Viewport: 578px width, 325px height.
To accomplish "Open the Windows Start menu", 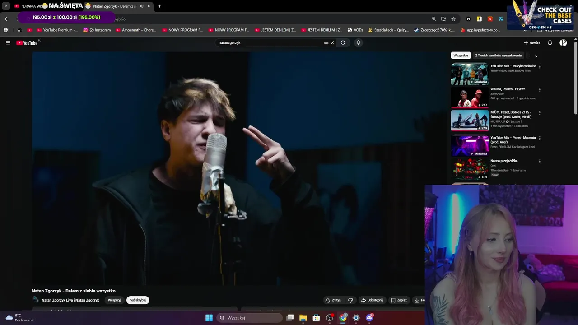I will pos(209,318).
